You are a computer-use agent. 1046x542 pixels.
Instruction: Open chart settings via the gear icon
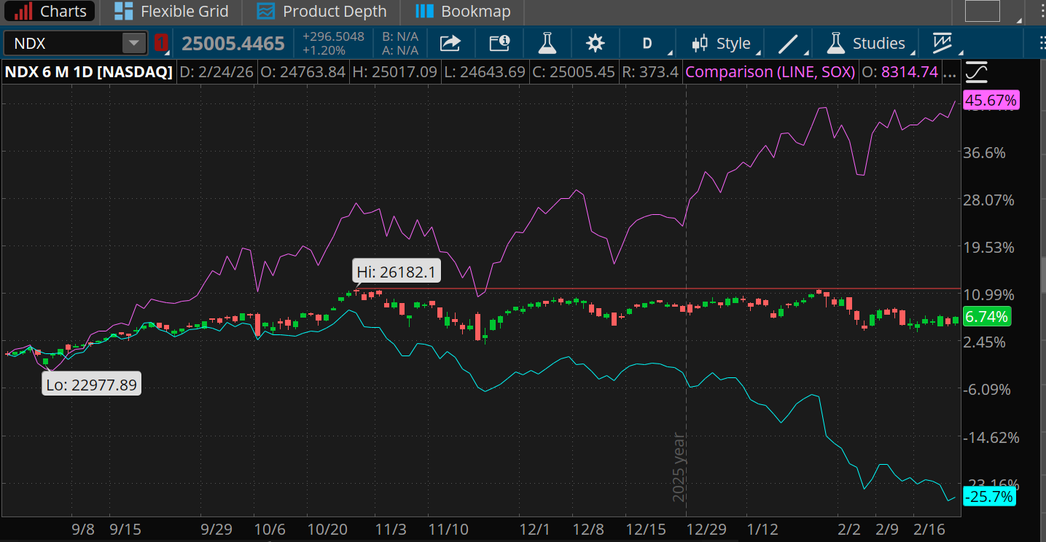tap(596, 44)
